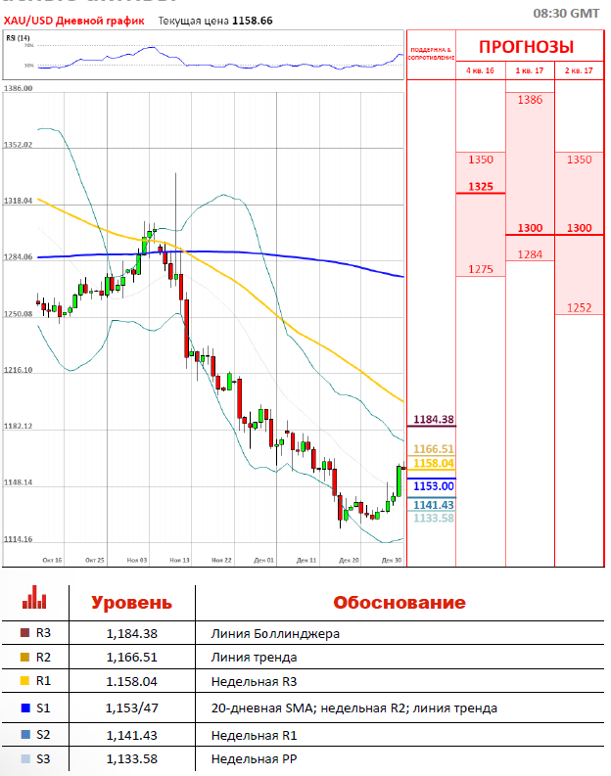Click the R1 yellow color square
Screen dimensions: 611x776
(24, 683)
